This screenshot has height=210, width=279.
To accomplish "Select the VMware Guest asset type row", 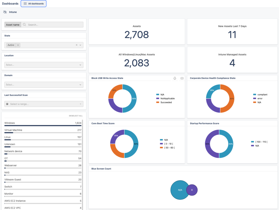I will click(x=43, y=181).
